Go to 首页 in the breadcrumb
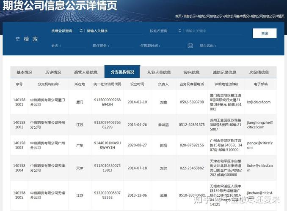The width and height of the screenshot is (287, 211). [178, 16]
